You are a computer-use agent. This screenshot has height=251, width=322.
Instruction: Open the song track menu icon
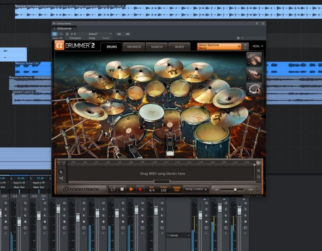[258, 163]
